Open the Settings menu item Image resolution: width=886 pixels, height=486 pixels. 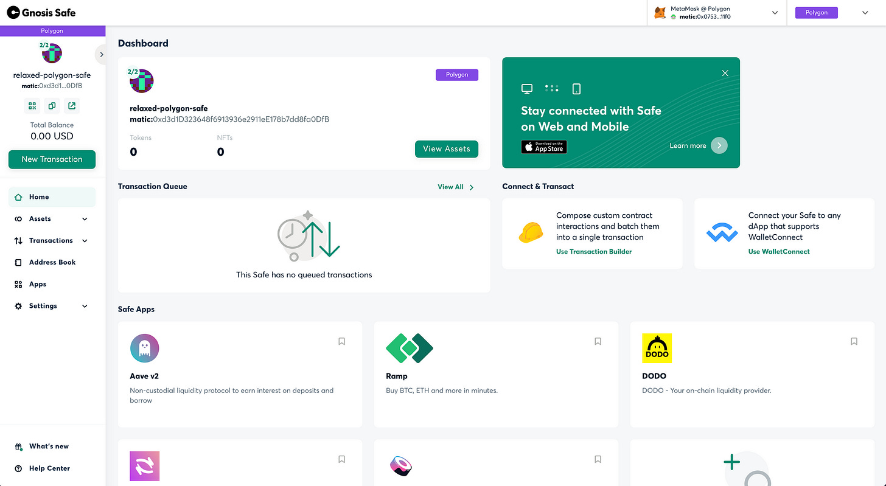tap(43, 306)
